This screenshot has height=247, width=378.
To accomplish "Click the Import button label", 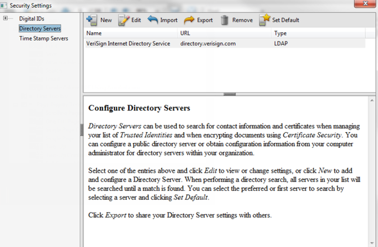I will coord(169,20).
